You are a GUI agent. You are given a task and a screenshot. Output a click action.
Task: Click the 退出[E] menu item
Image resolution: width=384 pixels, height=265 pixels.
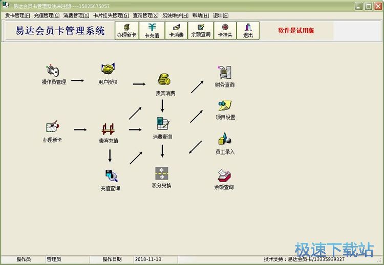coord(220,15)
